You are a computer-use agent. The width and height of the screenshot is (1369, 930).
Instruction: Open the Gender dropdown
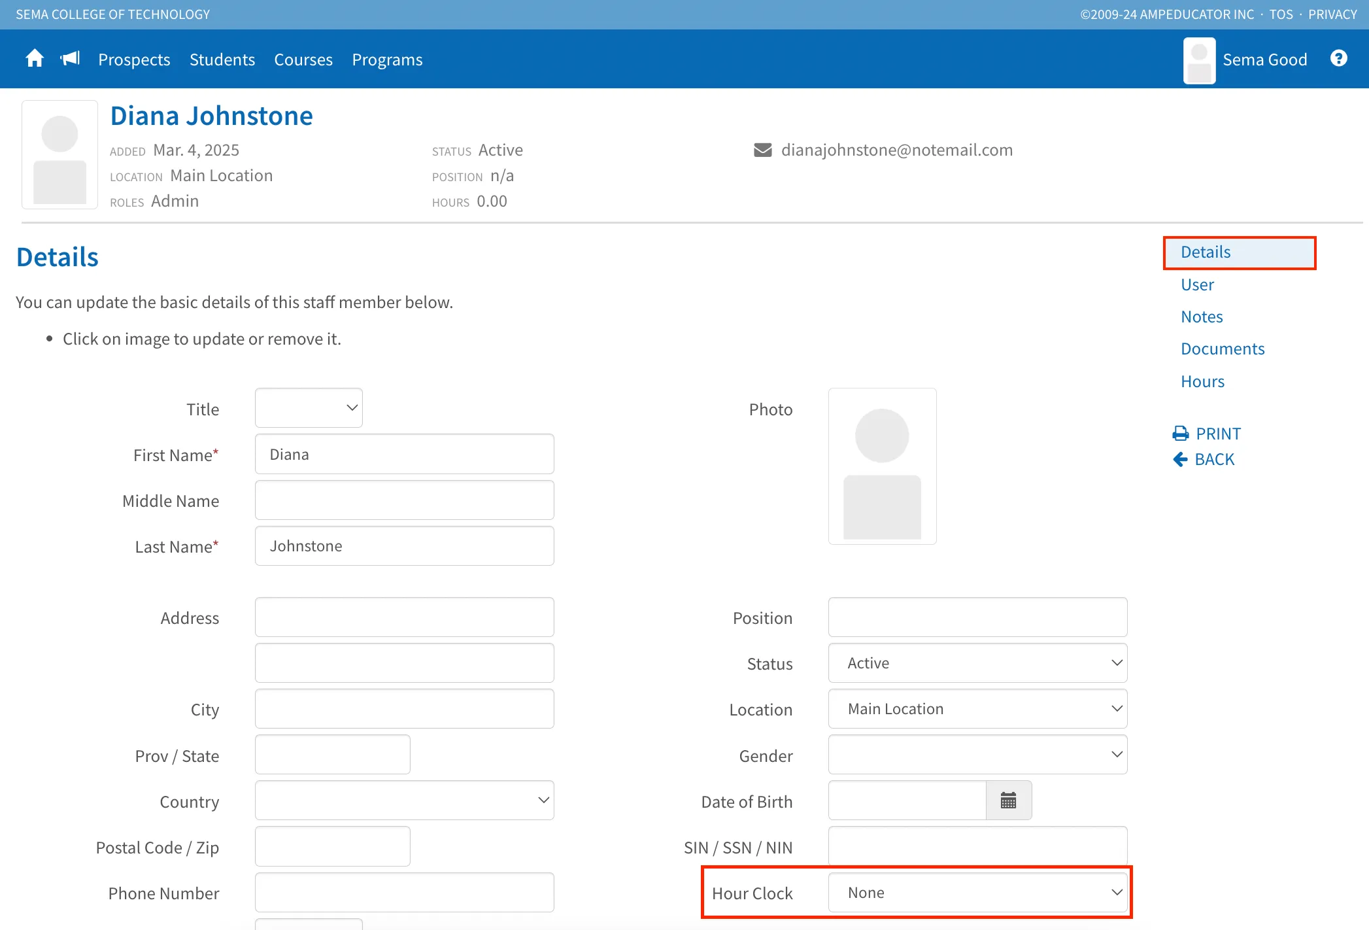[977, 755]
